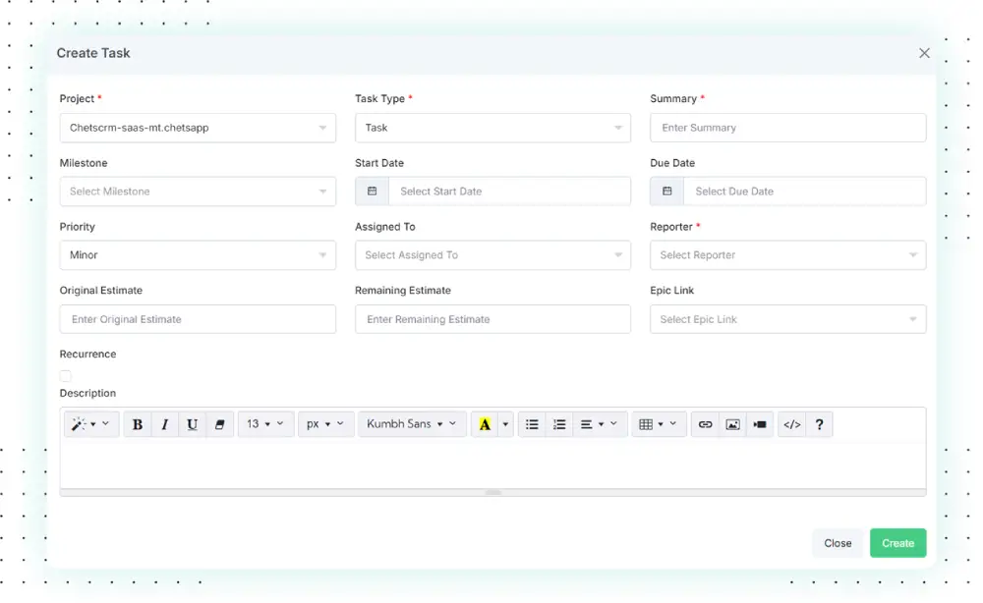Screen dimensions: 983x603
Task: Open the Project dropdown
Action: coord(198,128)
